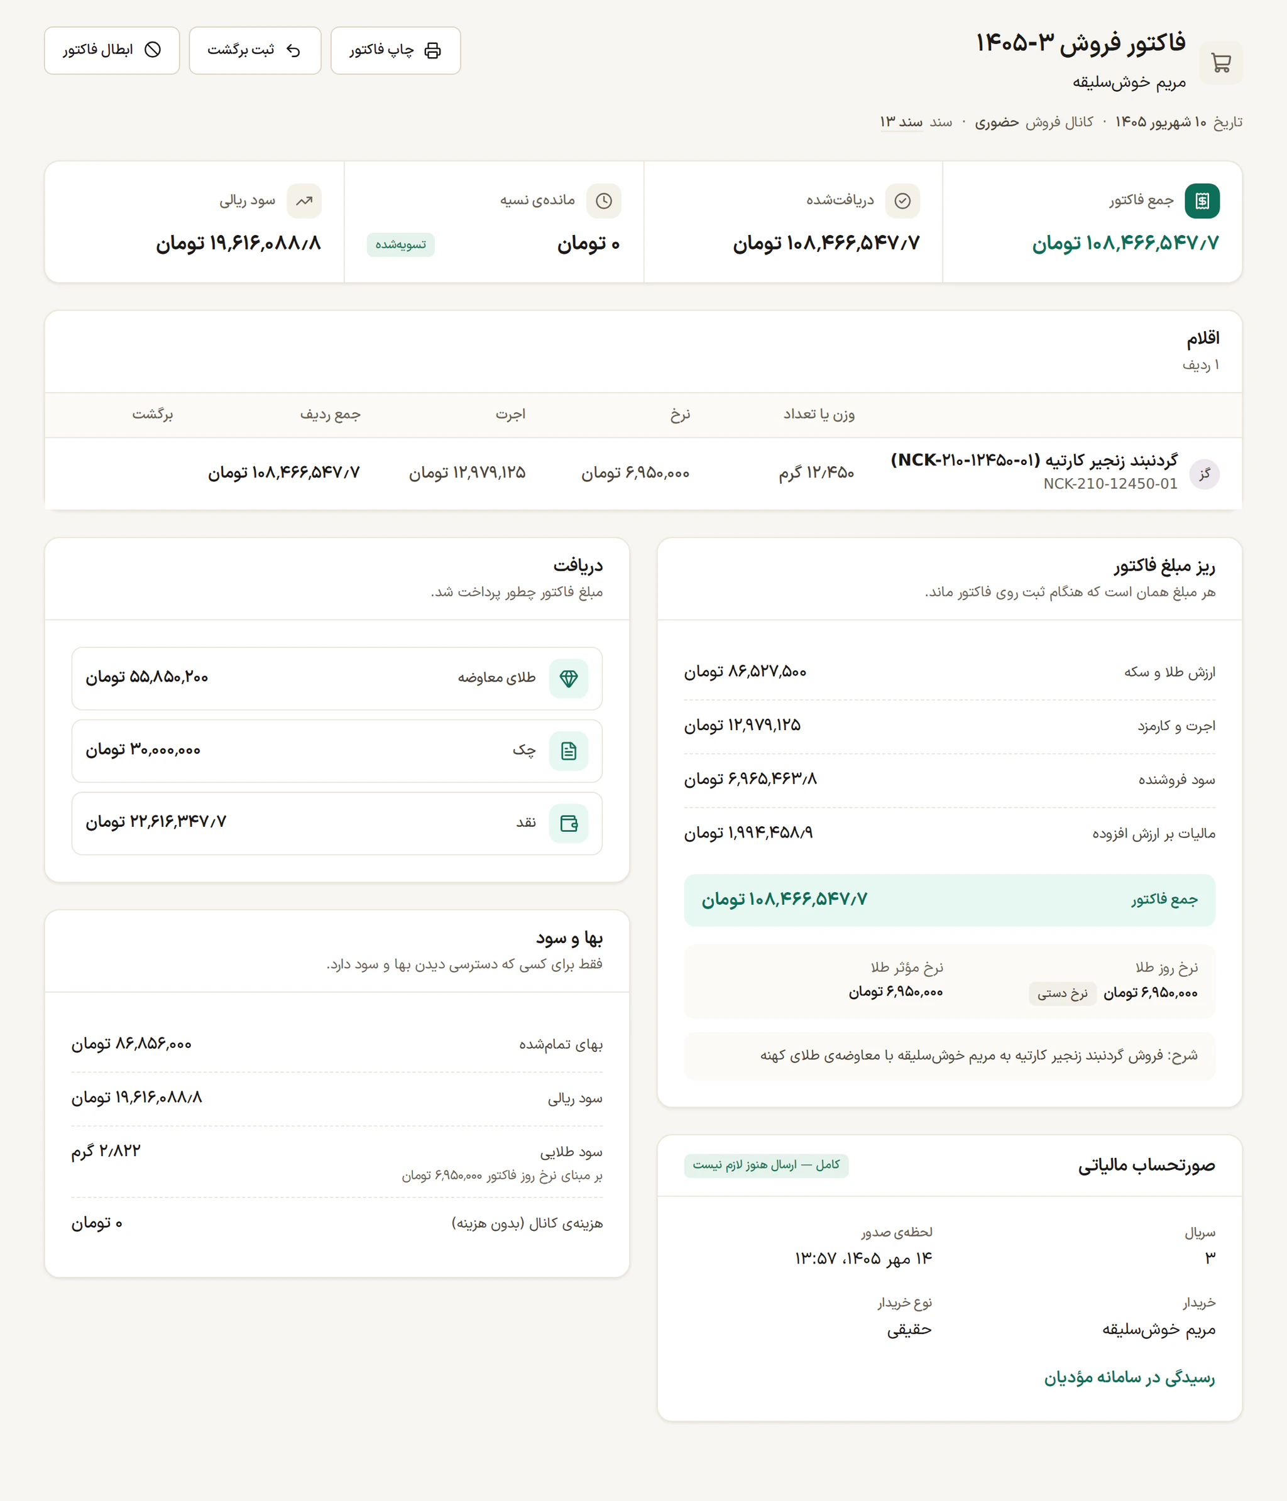Click the جمع ردیف column header
Image resolution: width=1287 pixels, height=1501 pixels.
pyautogui.click(x=331, y=415)
